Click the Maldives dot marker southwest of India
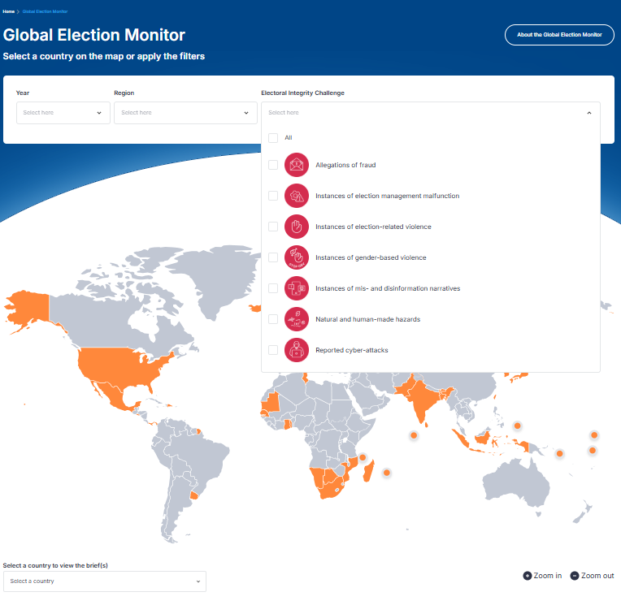 414,435
